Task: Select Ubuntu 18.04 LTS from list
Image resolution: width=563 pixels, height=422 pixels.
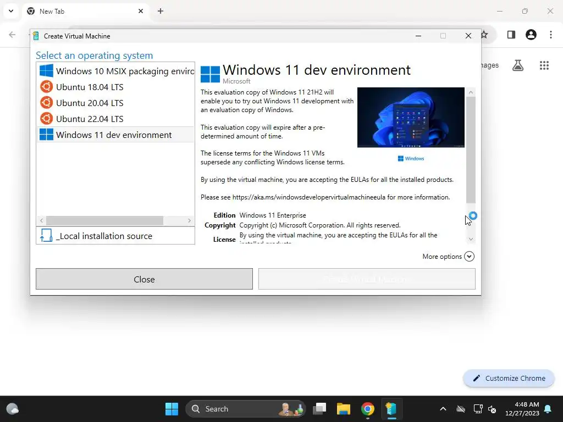Action: click(x=115, y=87)
